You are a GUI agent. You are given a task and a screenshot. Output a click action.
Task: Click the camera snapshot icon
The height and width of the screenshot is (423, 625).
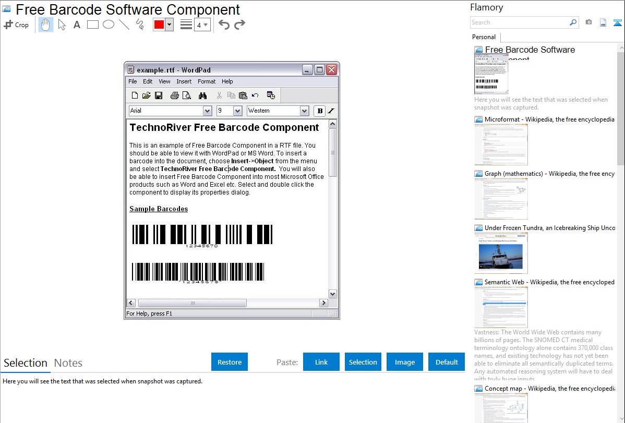pos(588,22)
